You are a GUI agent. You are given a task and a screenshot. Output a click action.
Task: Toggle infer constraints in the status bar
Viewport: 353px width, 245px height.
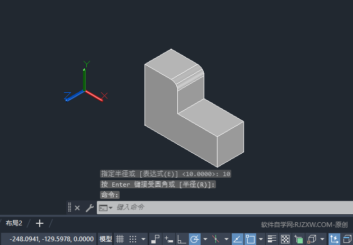[156, 239]
